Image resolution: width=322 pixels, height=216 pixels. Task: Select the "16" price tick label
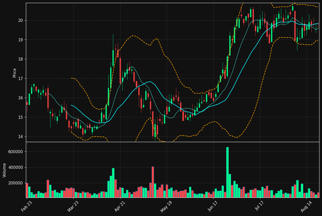point(20,98)
